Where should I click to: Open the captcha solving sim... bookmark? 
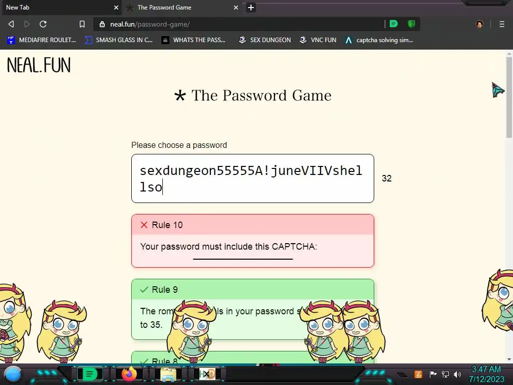click(x=379, y=40)
